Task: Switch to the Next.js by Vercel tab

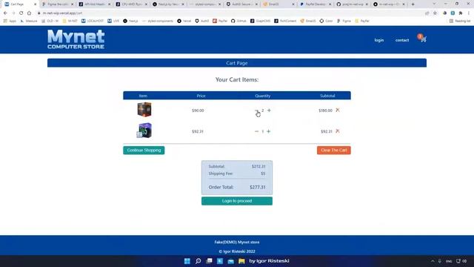Action: pyautogui.click(x=168, y=4)
